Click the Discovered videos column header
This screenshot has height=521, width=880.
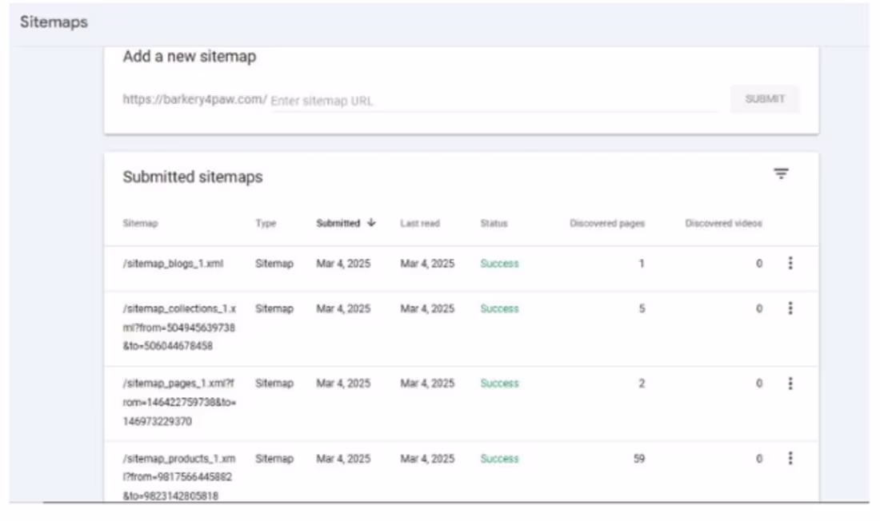(723, 223)
